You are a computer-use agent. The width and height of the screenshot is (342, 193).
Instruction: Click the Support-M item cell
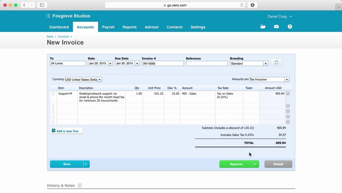pos(67,97)
